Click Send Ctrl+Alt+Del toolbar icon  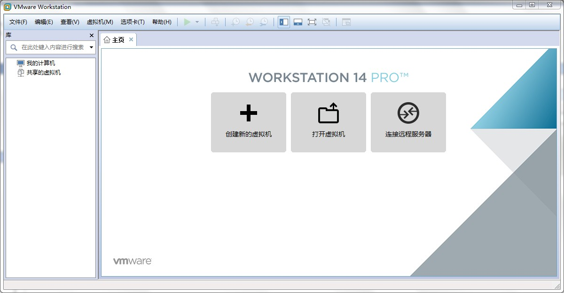[x=215, y=22]
